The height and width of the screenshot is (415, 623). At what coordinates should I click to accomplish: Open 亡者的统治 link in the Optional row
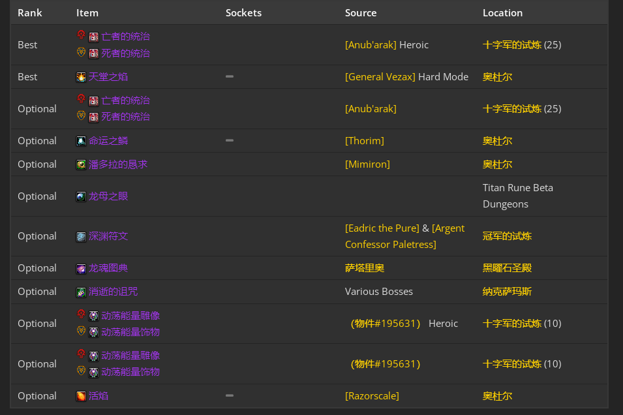pos(125,100)
